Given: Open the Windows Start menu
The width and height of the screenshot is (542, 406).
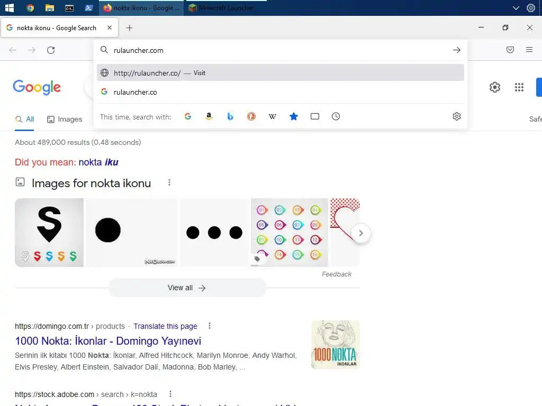Looking at the screenshot, I should point(10,7).
